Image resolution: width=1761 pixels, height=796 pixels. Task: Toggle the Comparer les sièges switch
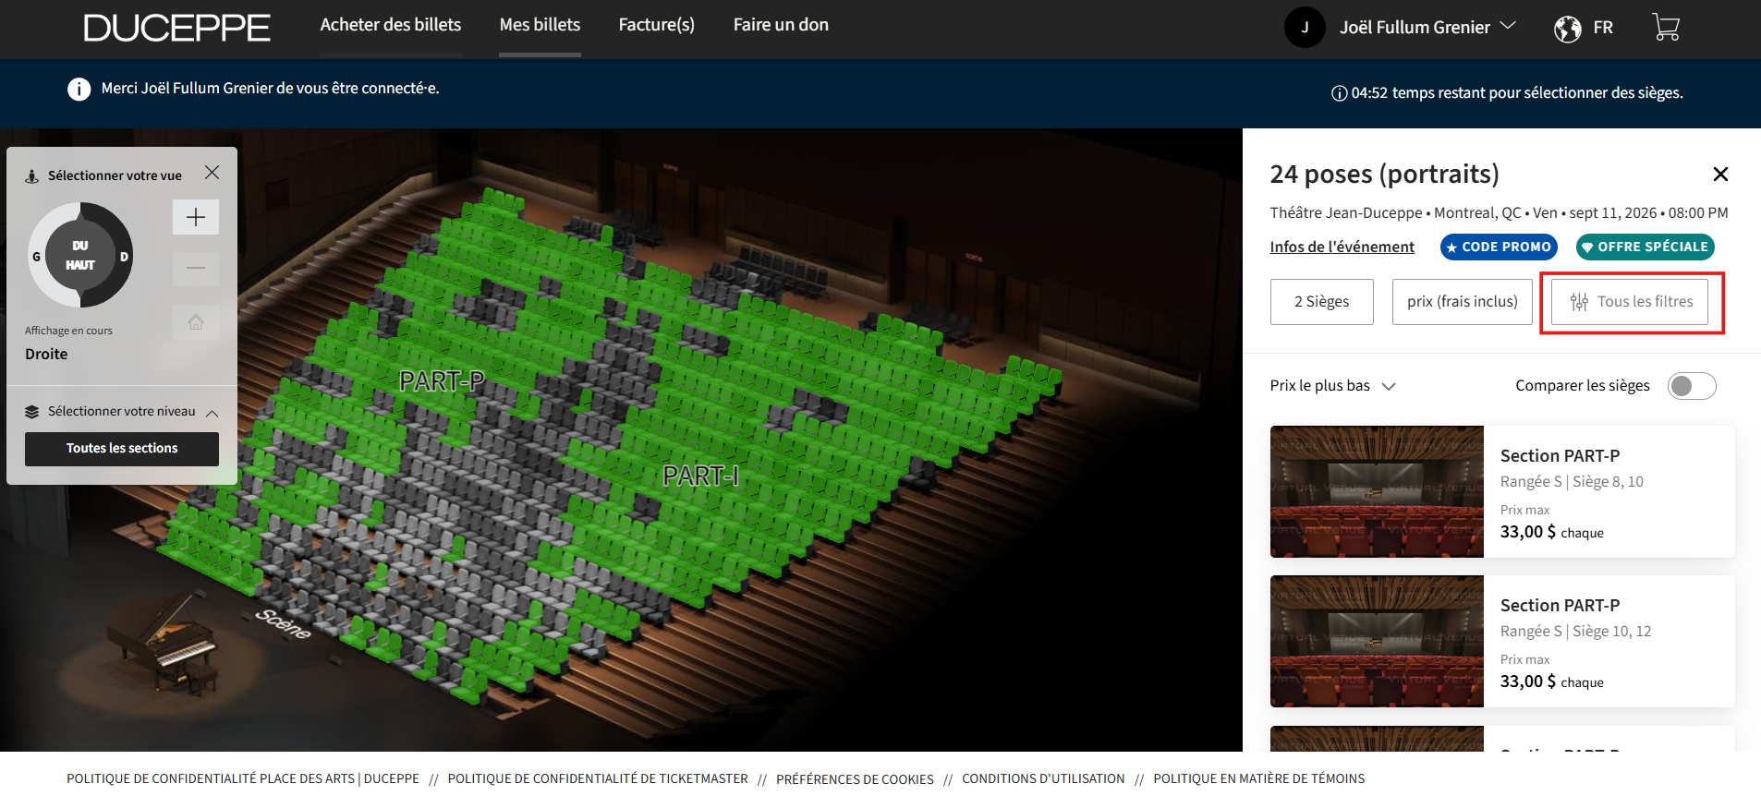coord(1692,386)
